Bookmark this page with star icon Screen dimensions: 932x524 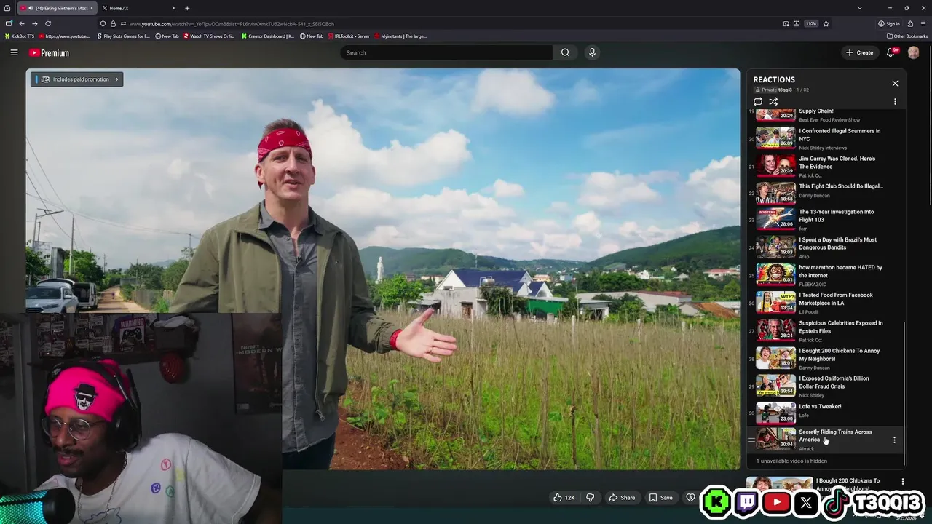(x=826, y=23)
